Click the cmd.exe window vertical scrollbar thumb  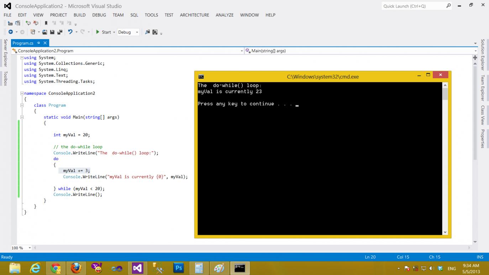445,94
